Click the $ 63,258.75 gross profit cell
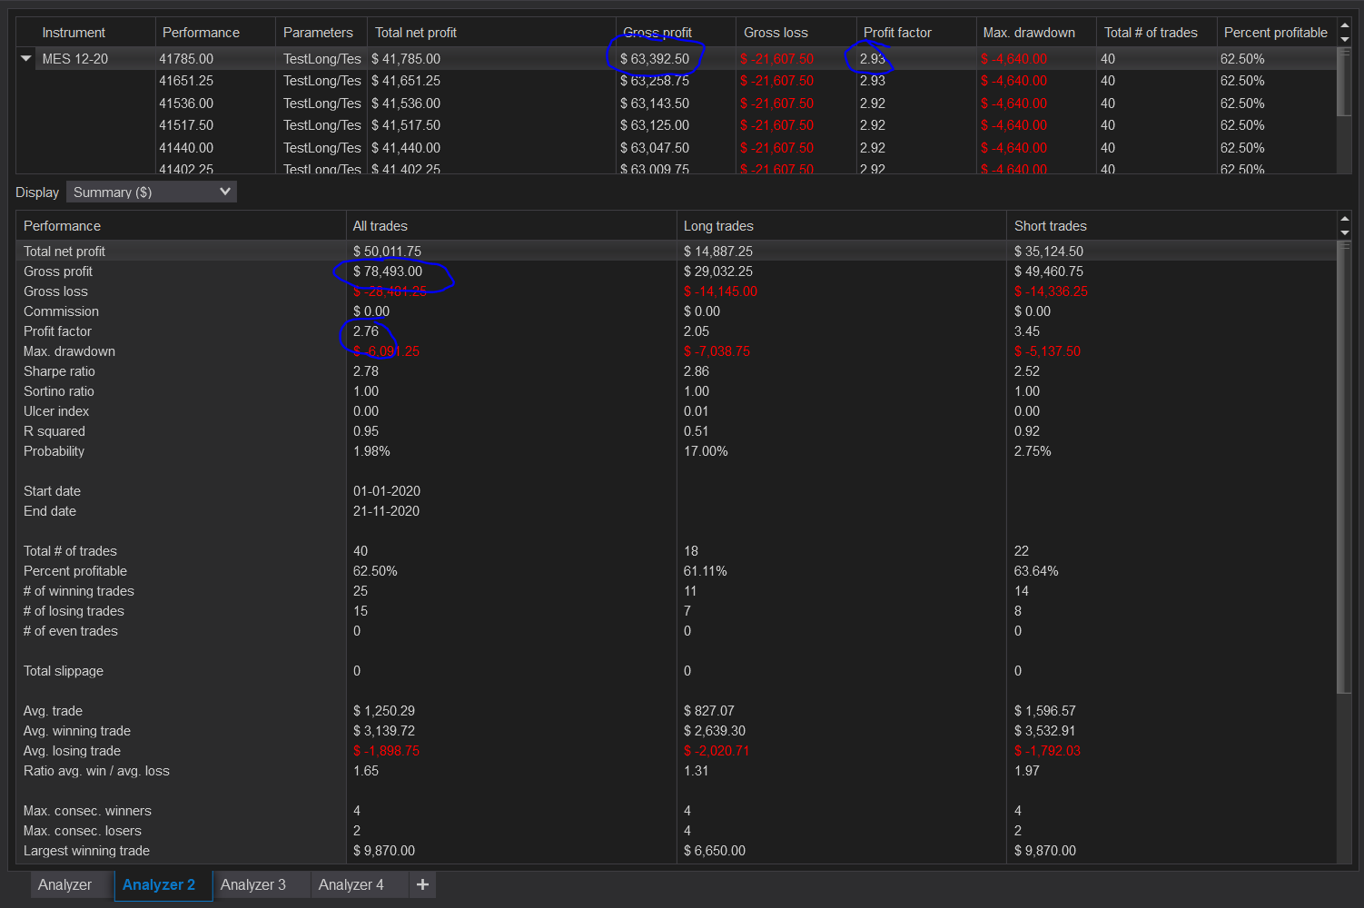This screenshot has height=908, width=1364. (655, 81)
